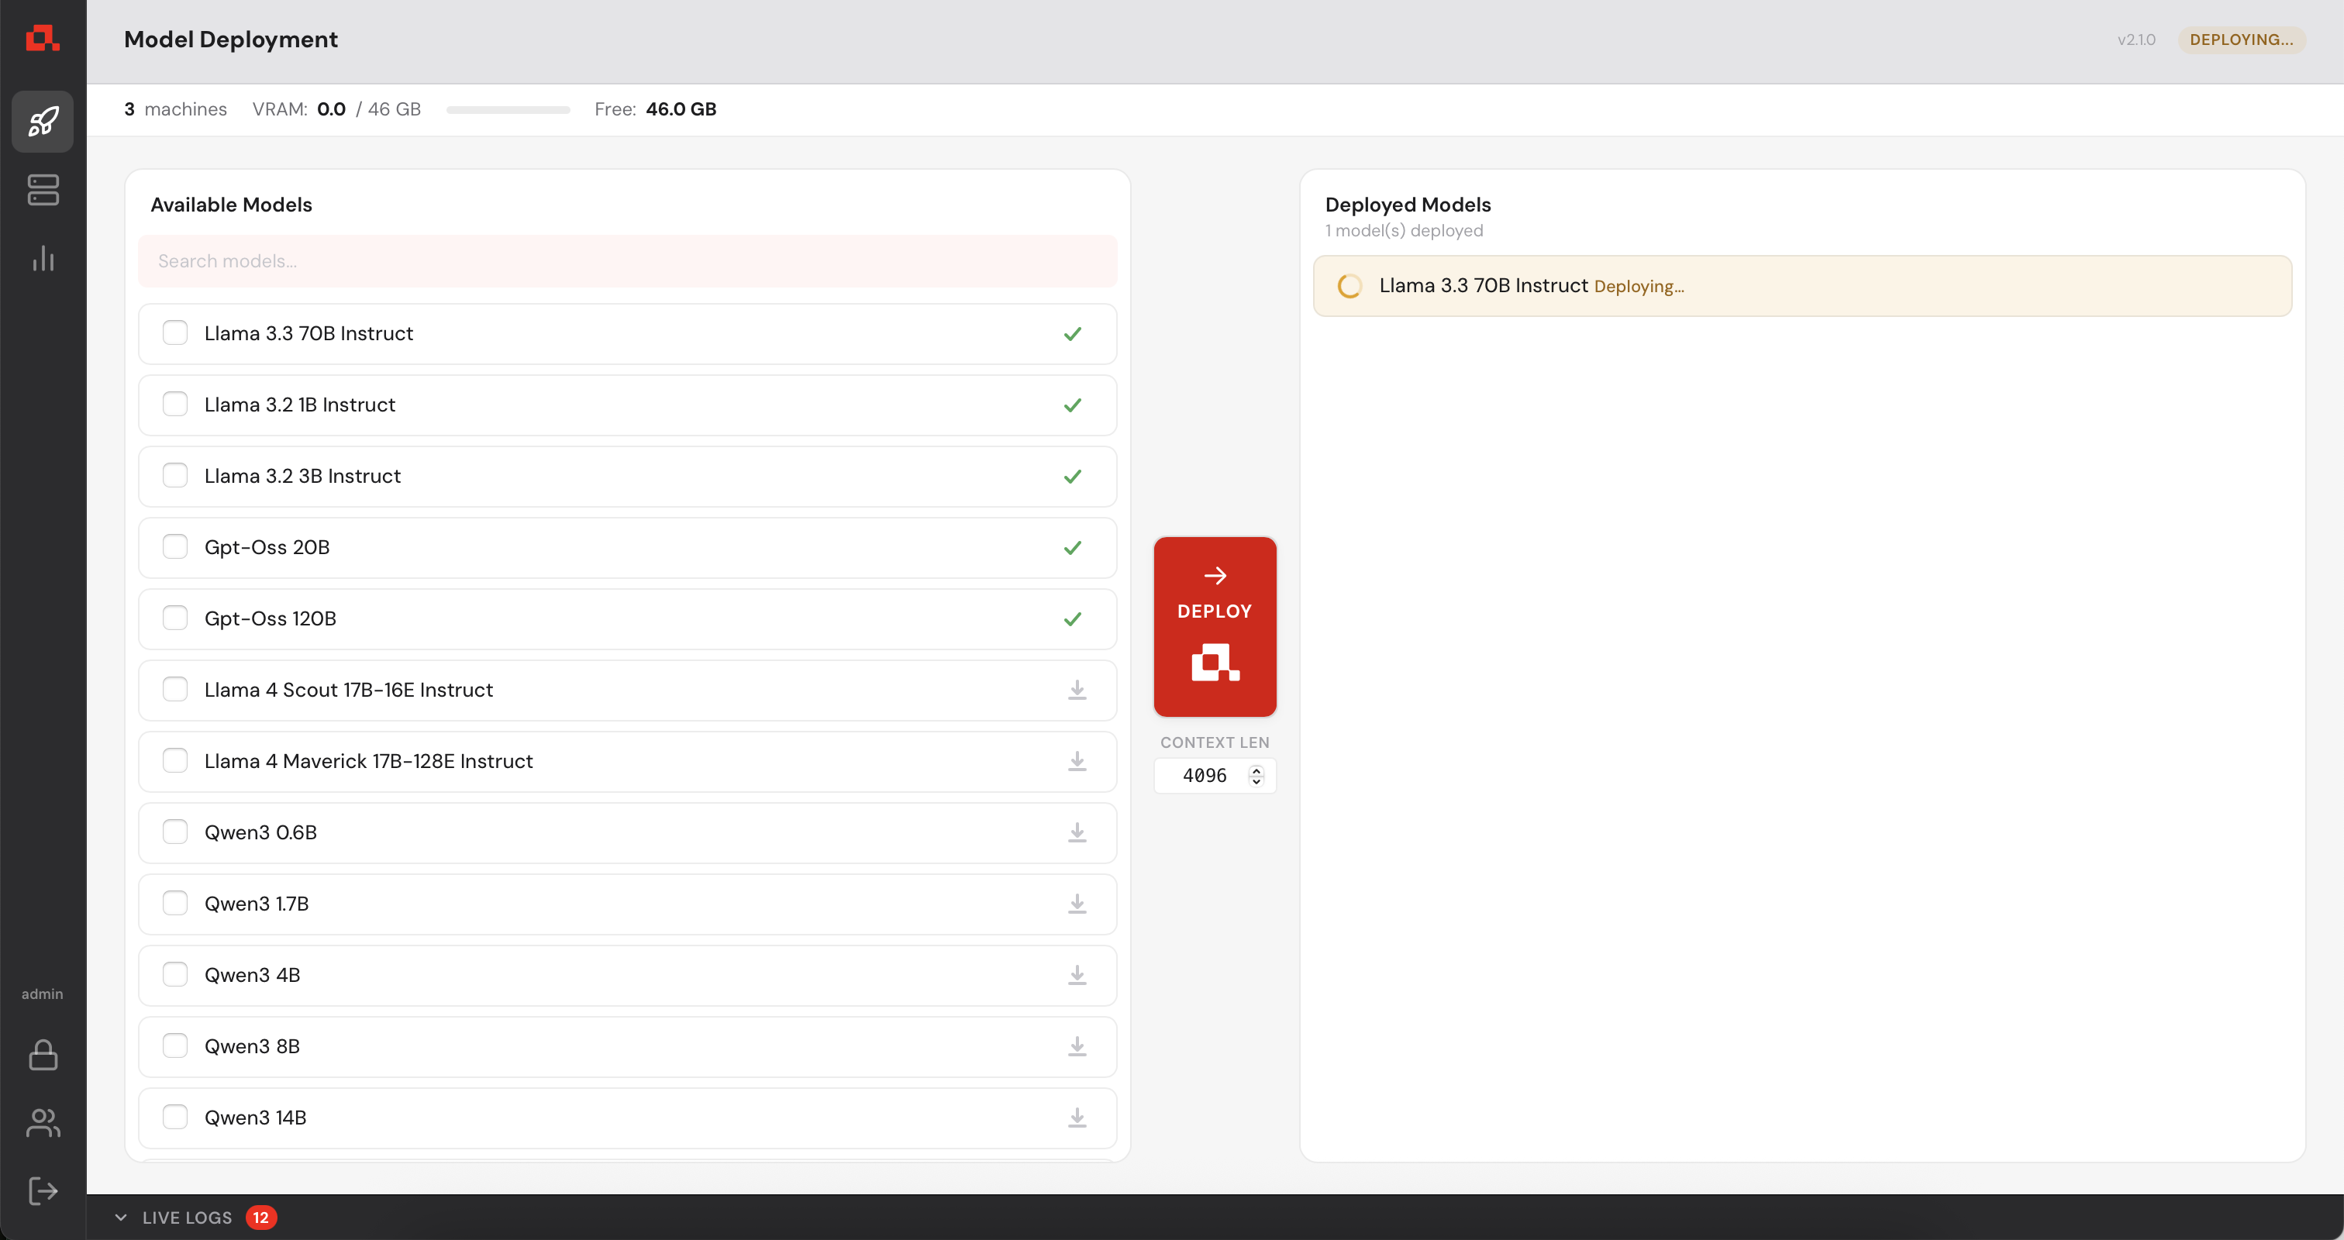Adjust the context length stepper arrows
The width and height of the screenshot is (2344, 1240).
1256,775
